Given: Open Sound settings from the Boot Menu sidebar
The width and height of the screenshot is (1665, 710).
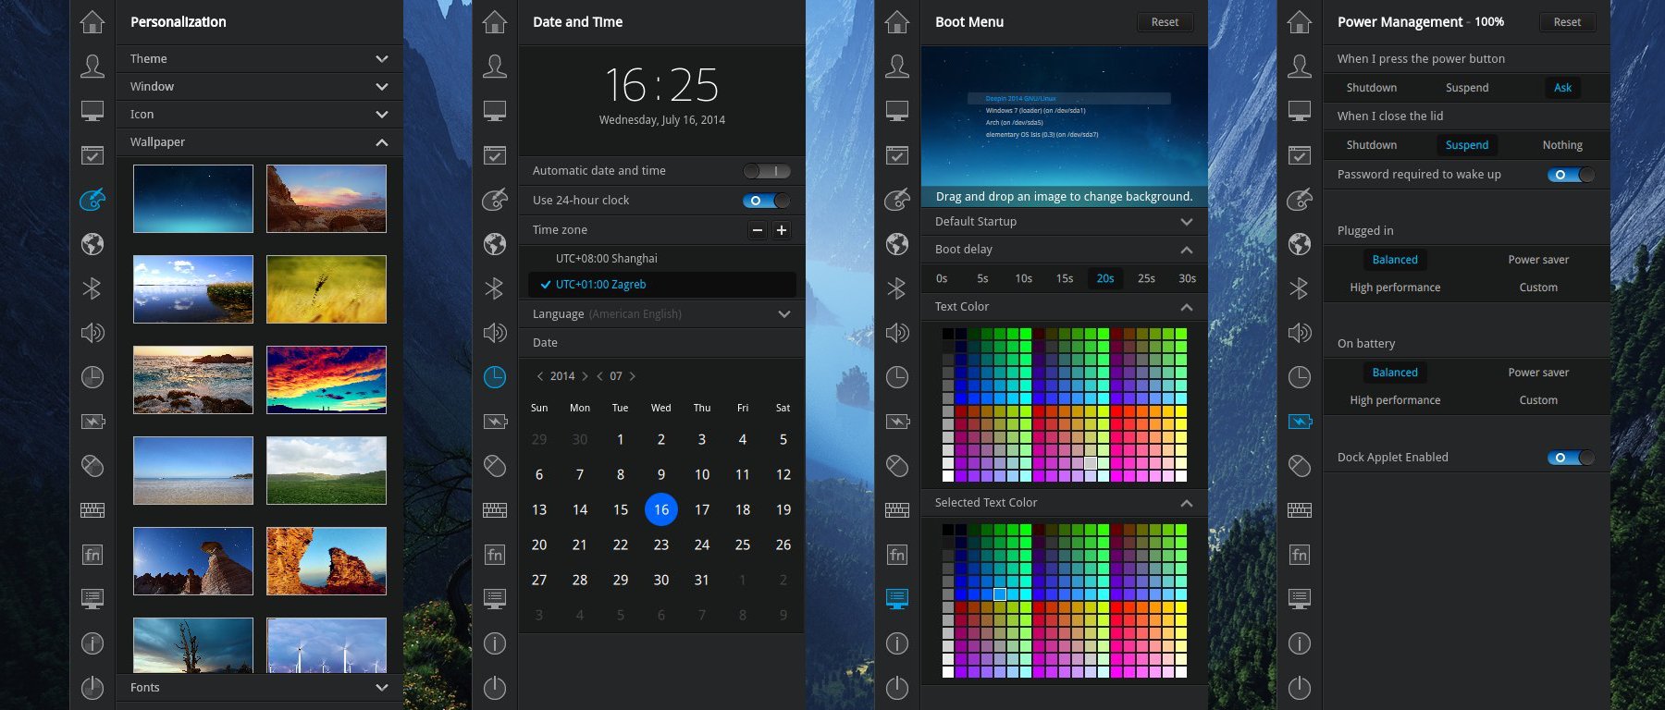Looking at the screenshot, I should [897, 333].
